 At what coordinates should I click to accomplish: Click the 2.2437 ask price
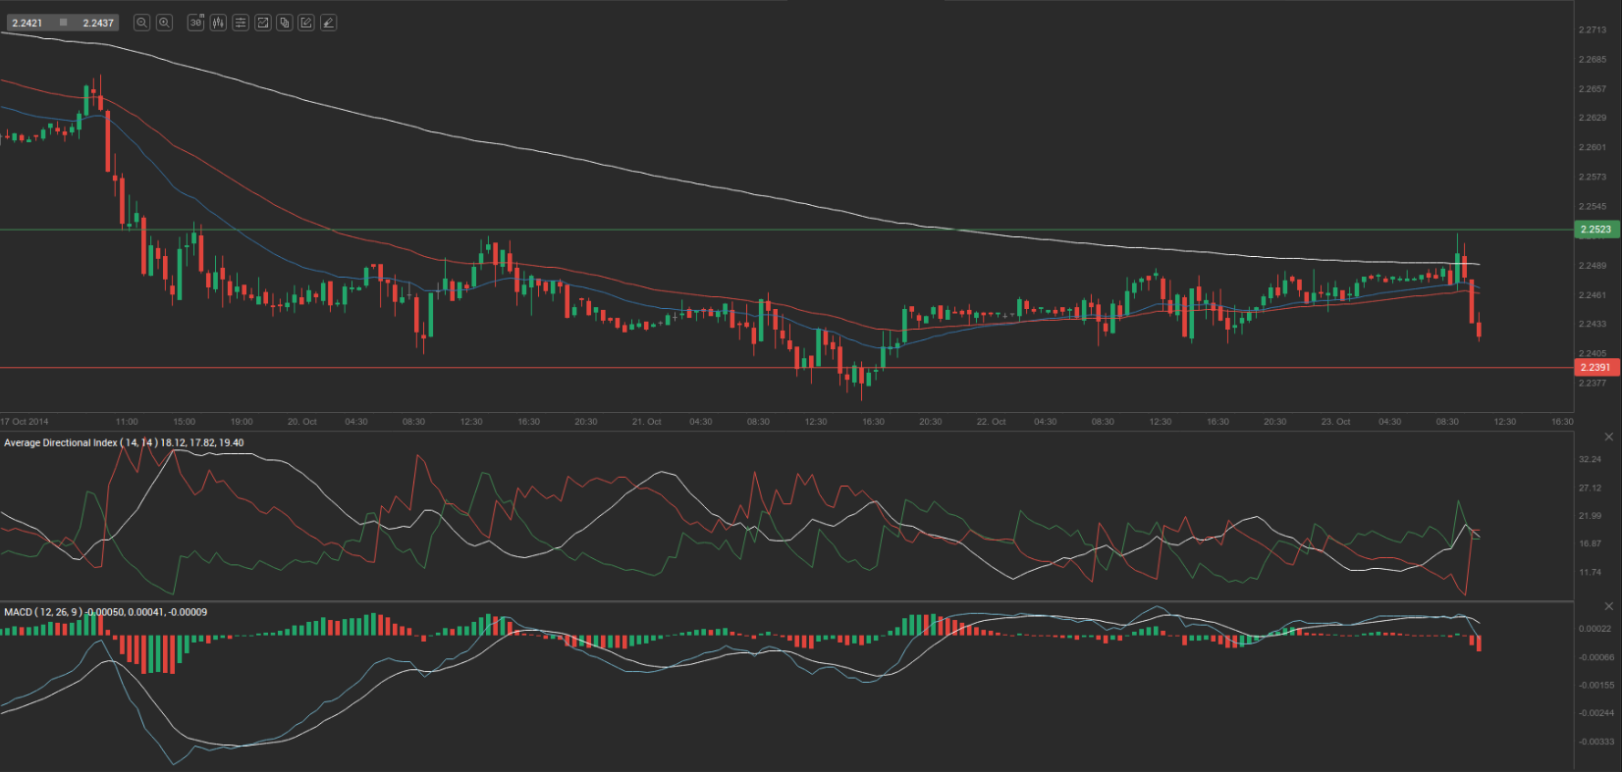(x=98, y=23)
